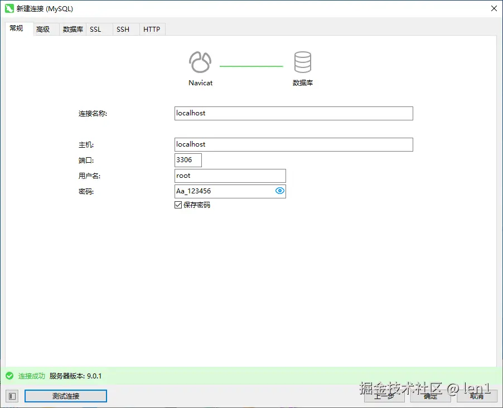
Task: Click the Navicat app icon in title bar
Action: (x=9, y=9)
